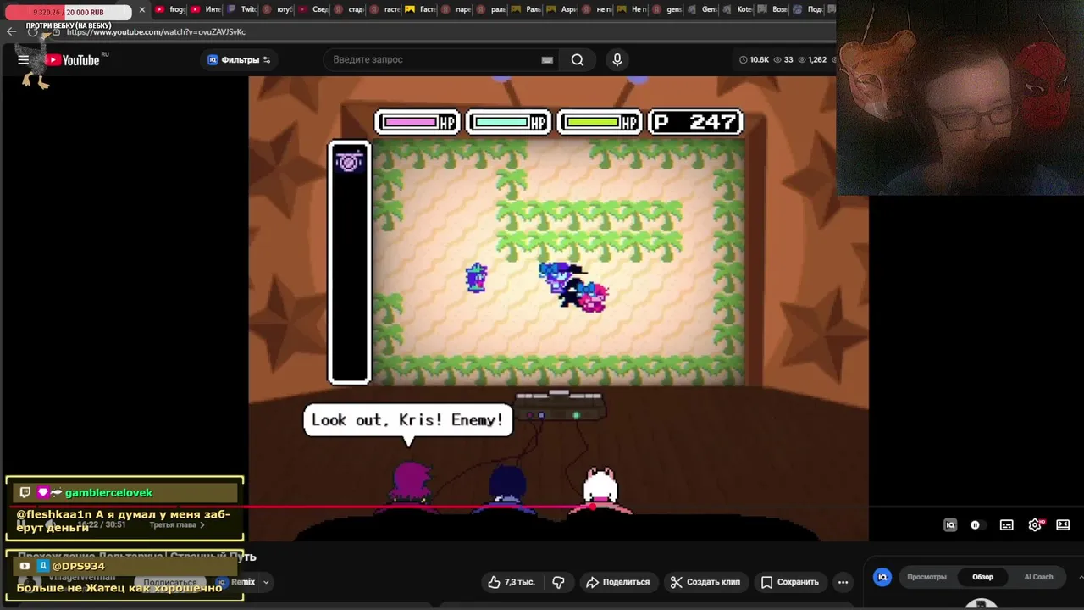Open the YouTube hamburger guide menu
Screen dimensions: 1084x610
click(23, 60)
